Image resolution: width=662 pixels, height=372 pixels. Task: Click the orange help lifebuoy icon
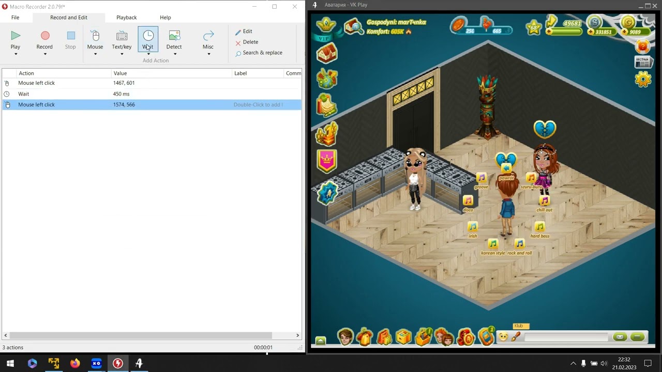642,47
